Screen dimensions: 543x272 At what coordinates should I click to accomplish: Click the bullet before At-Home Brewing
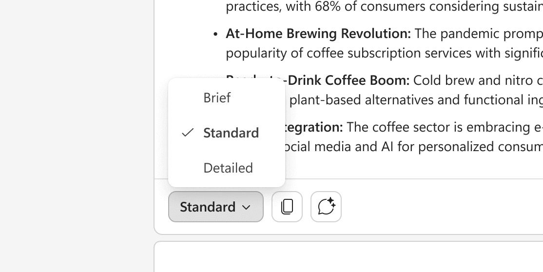tap(215, 34)
